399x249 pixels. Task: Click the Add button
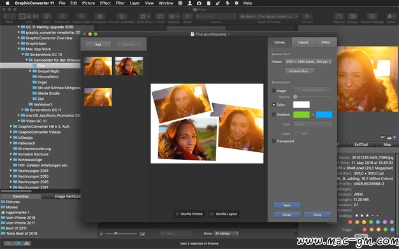tap(98, 45)
